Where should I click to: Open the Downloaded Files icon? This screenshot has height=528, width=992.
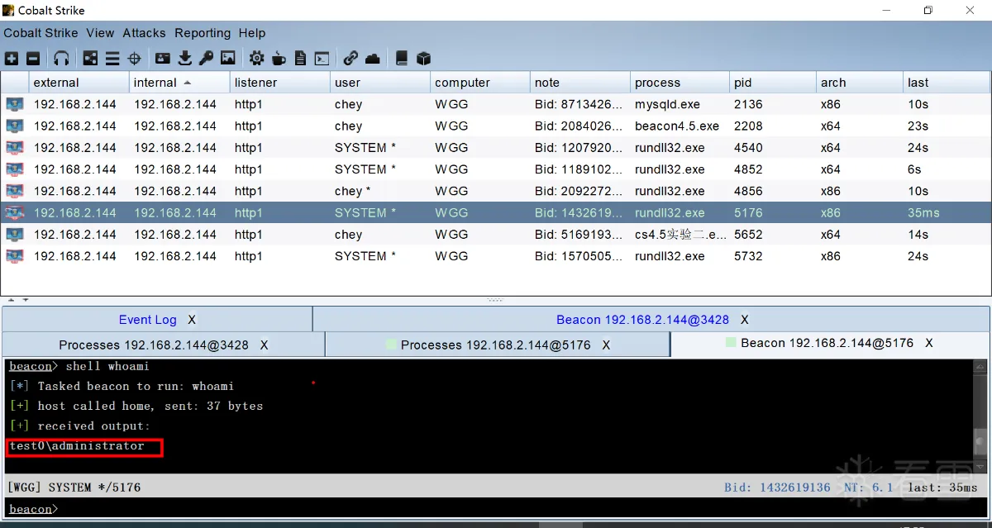(185, 59)
